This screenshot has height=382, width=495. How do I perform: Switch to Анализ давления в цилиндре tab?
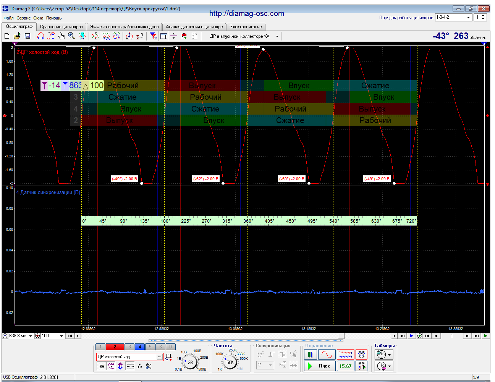pyautogui.click(x=194, y=27)
